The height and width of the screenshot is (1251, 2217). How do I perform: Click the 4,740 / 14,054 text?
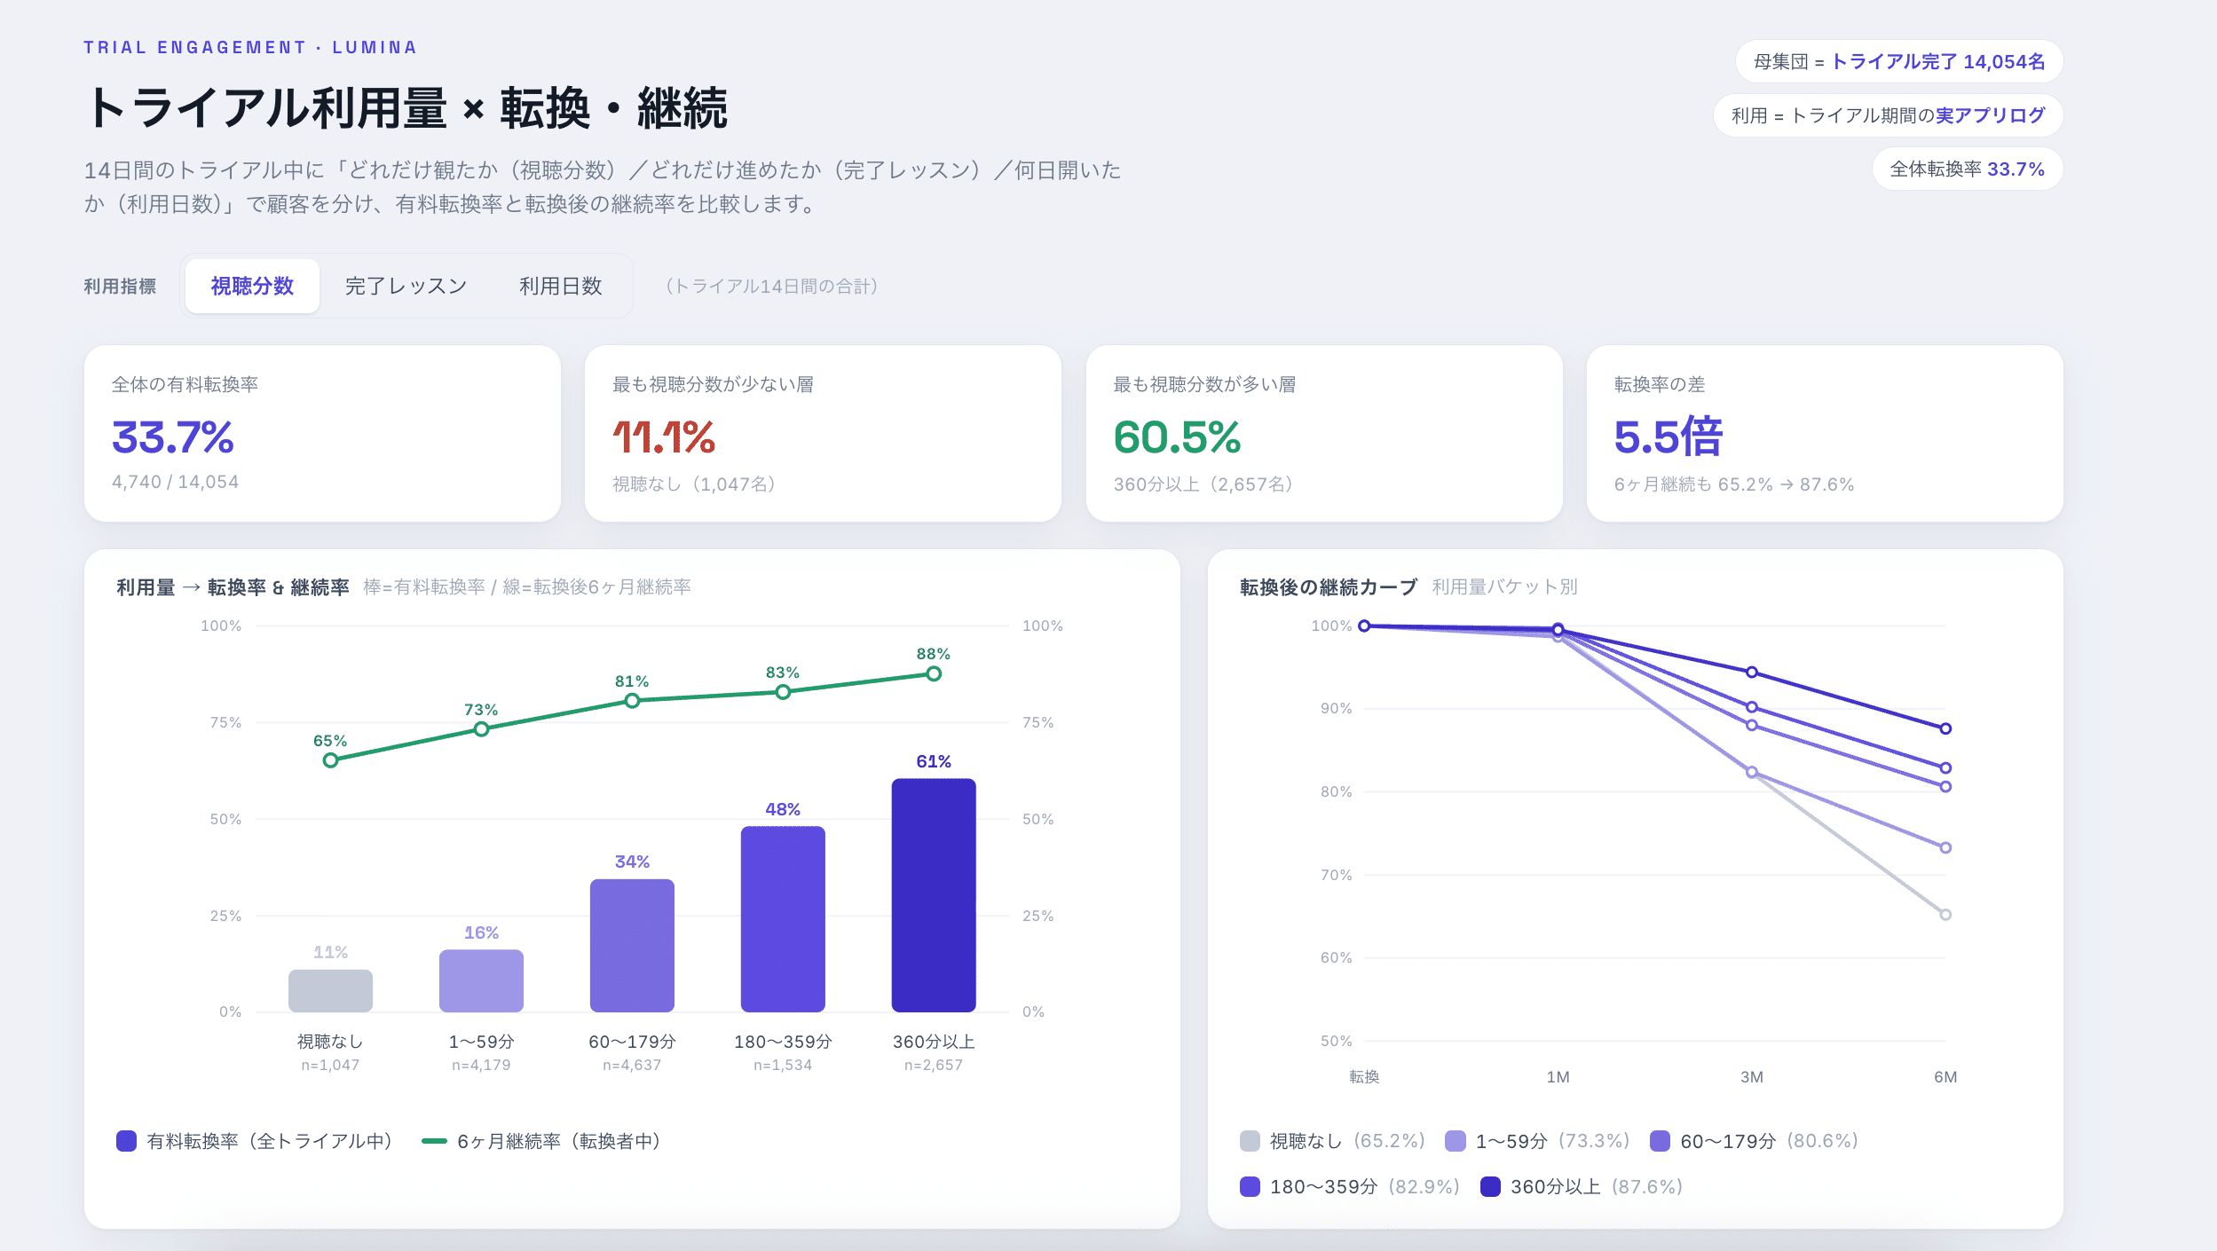coord(175,482)
